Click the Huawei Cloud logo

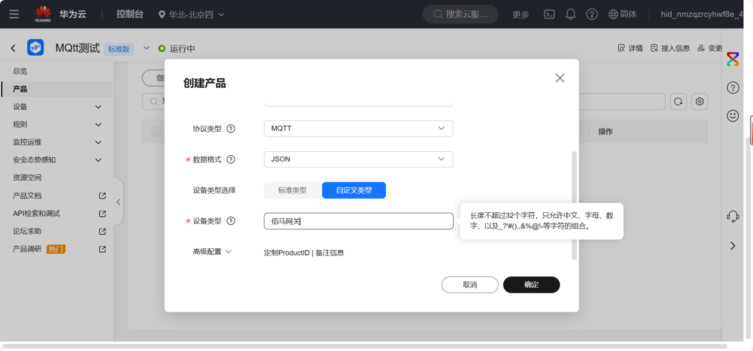pyautogui.click(x=42, y=14)
